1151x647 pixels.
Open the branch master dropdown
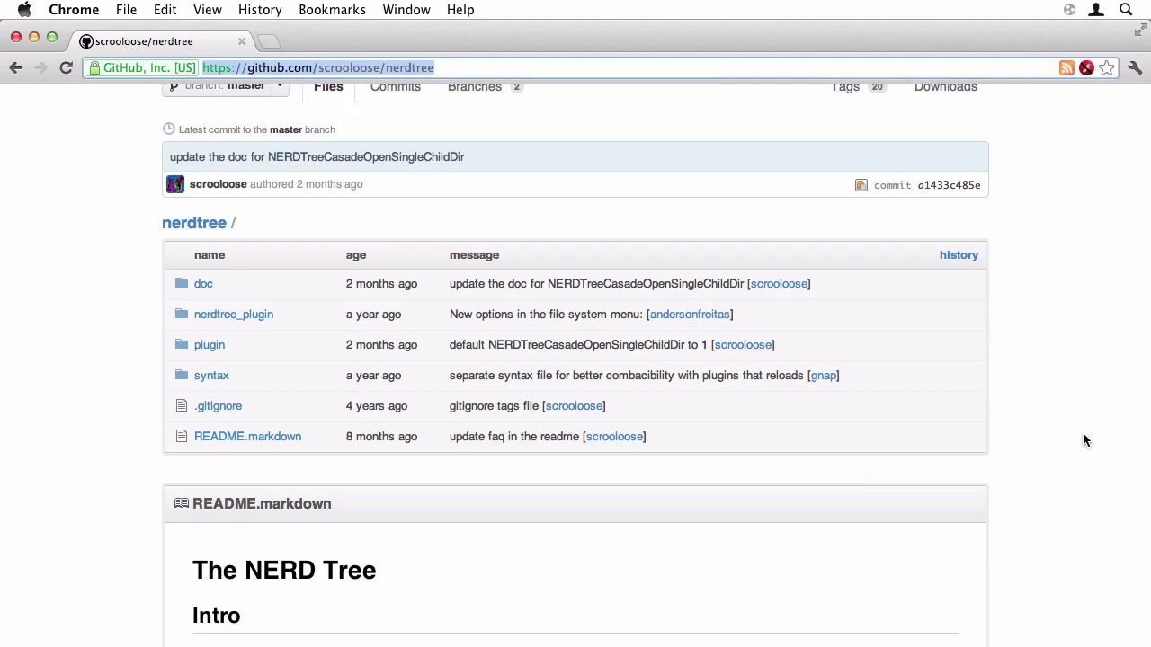point(227,86)
